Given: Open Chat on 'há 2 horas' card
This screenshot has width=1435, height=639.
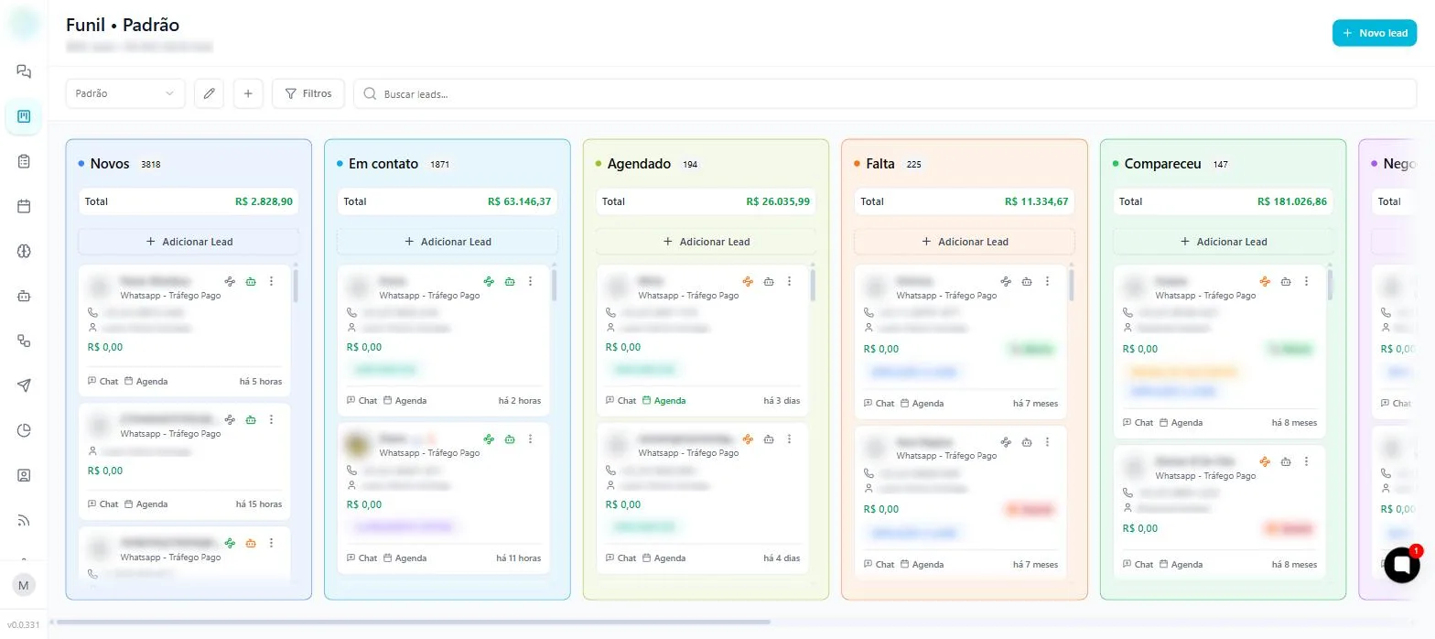Looking at the screenshot, I should coord(362,400).
